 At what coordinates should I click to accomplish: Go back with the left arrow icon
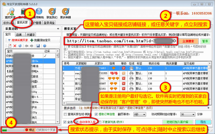pos(27,46)
